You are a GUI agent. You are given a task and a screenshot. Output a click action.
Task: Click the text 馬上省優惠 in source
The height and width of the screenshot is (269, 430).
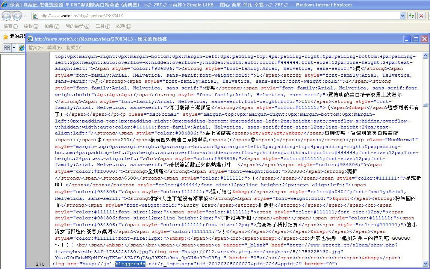point(218,133)
